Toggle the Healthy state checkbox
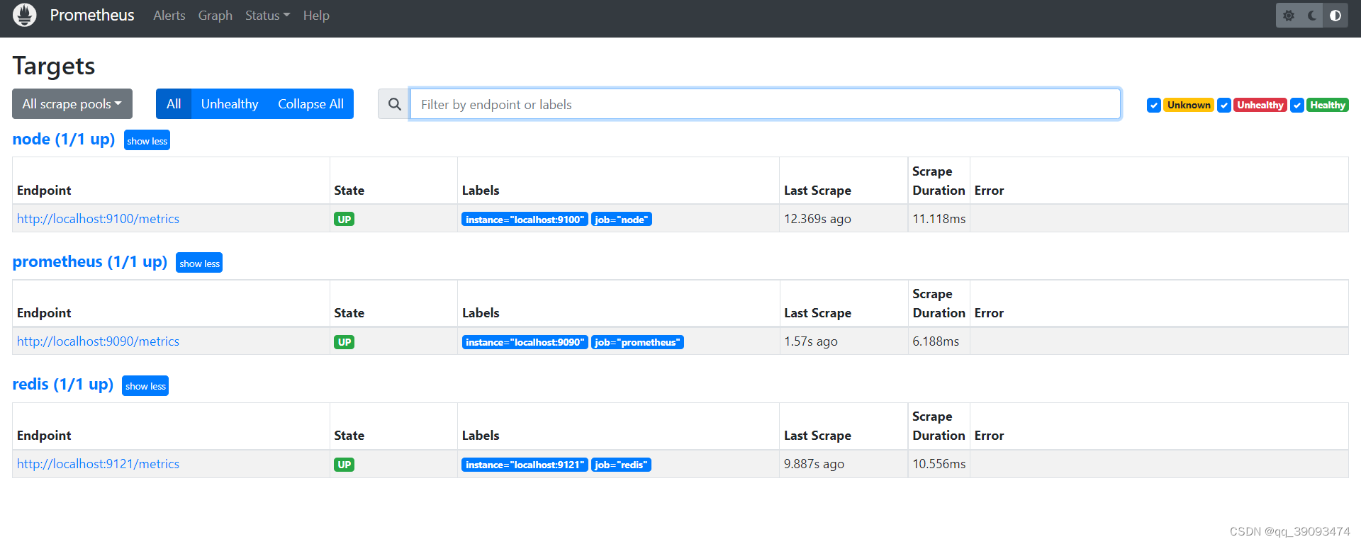This screenshot has width=1361, height=544. coord(1297,105)
